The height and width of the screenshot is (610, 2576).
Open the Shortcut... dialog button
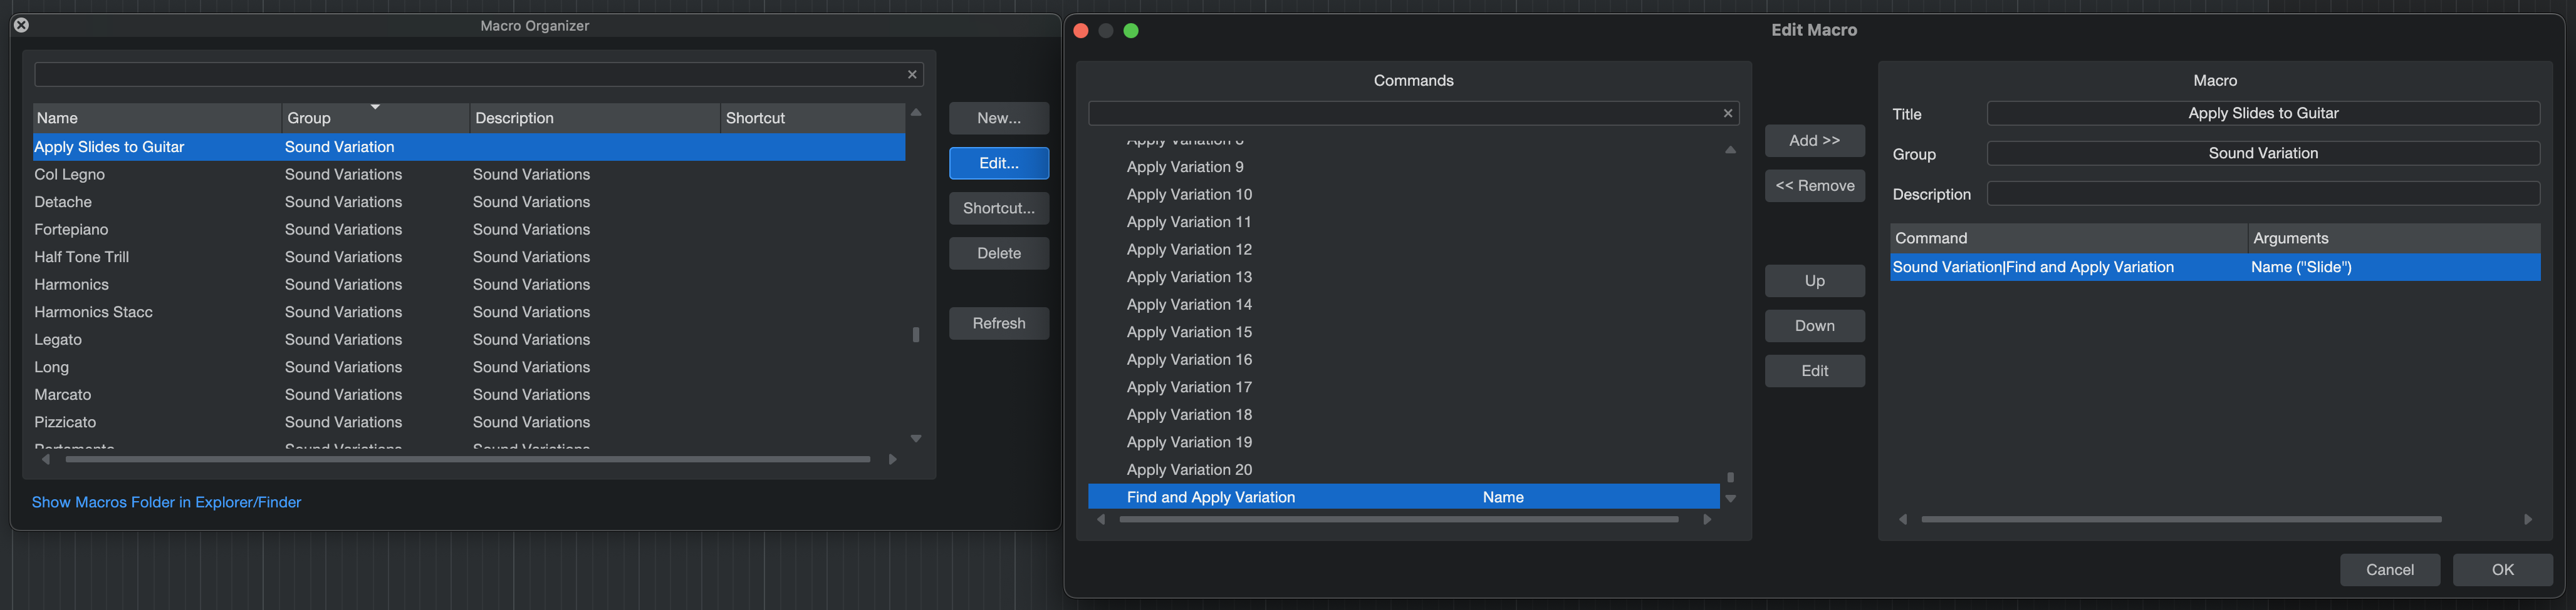point(999,208)
